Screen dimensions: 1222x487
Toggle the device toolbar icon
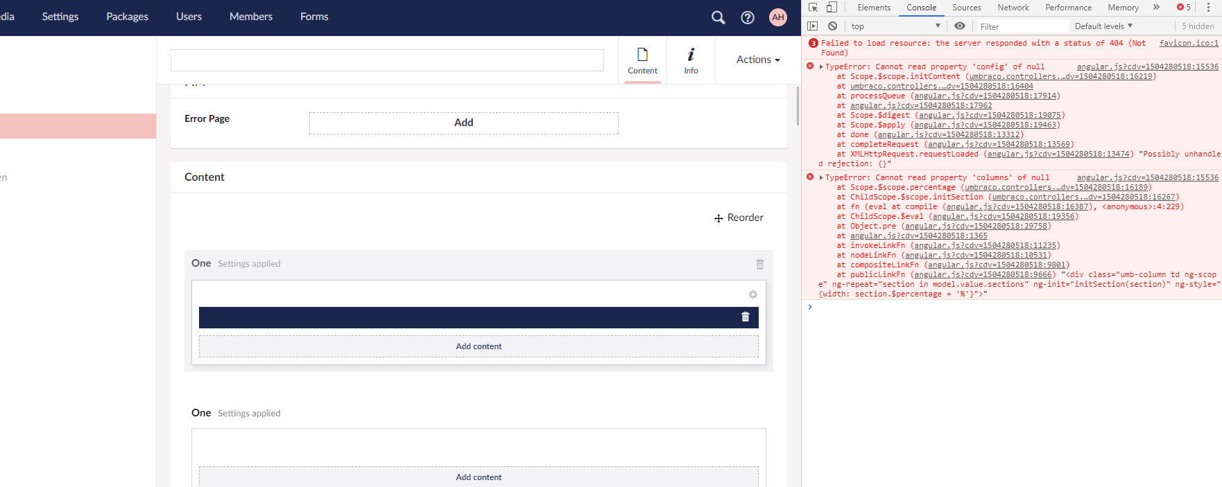coord(832,8)
